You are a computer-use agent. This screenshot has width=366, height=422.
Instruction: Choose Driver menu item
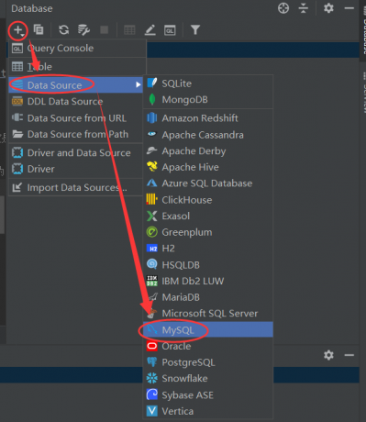click(x=76, y=169)
